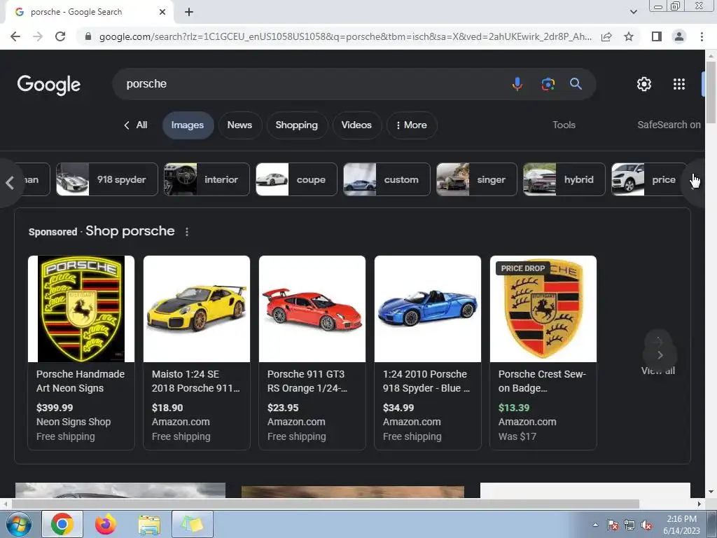
Task: Switch to the Videos tab
Action: 356,125
